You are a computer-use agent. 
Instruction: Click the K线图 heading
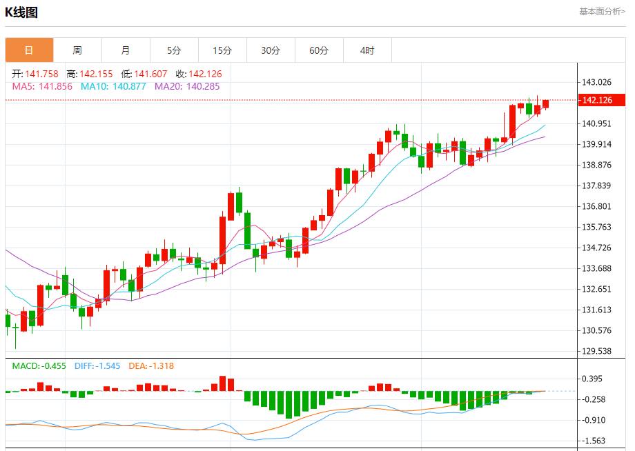click(21, 12)
